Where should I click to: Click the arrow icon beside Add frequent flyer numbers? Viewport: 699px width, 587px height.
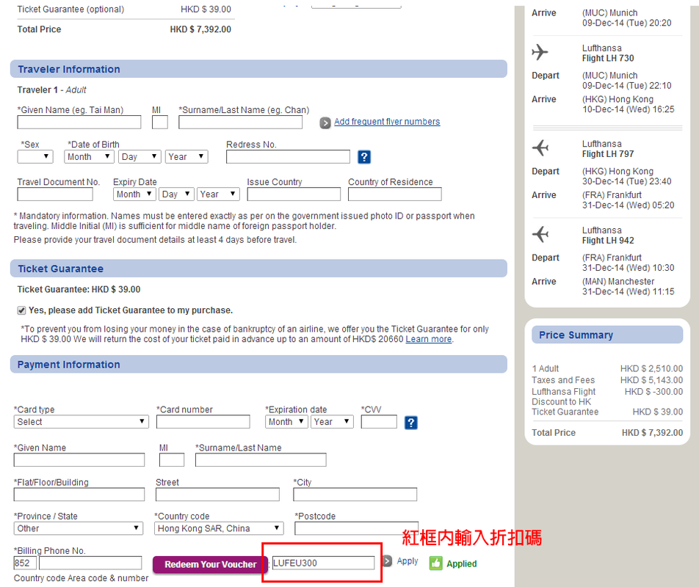pos(325,123)
